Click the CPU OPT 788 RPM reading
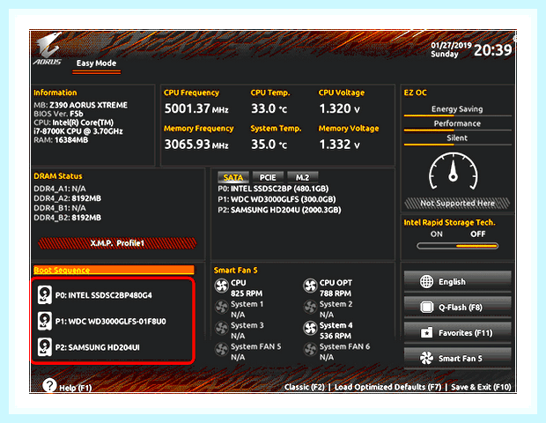 336,293
